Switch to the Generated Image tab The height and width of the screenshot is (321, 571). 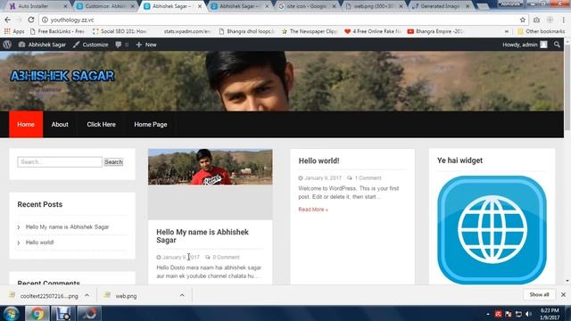(x=441, y=6)
